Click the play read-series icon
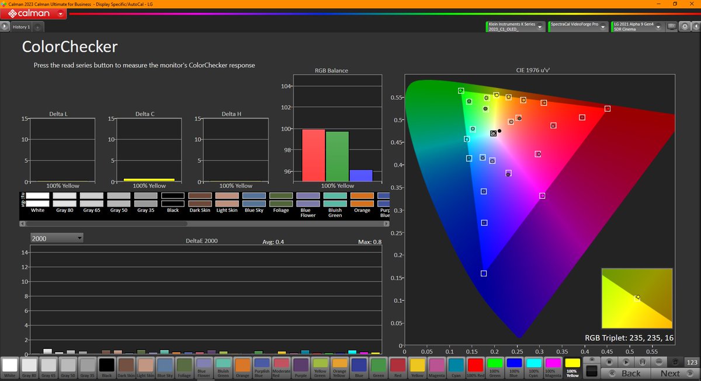This screenshot has height=381, width=701. tap(626, 362)
